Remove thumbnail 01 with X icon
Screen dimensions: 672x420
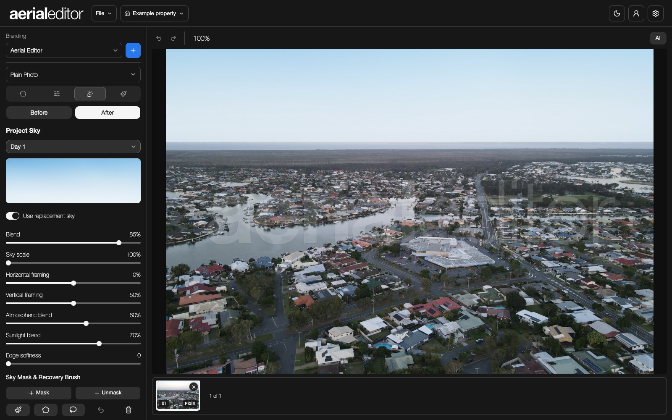click(194, 387)
